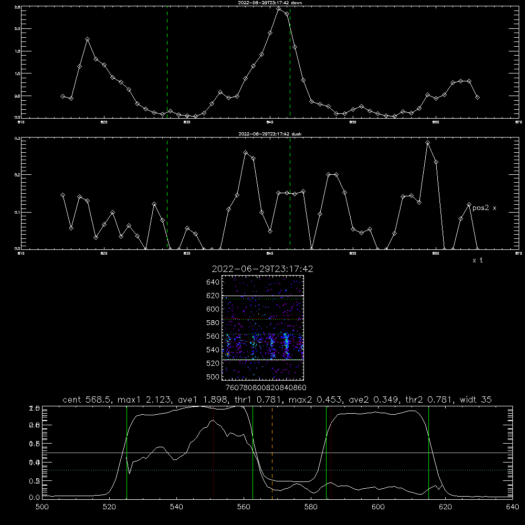The image size is (525, 525).
Task: Click the 'widt 35' value
Action: click(476, 400)
